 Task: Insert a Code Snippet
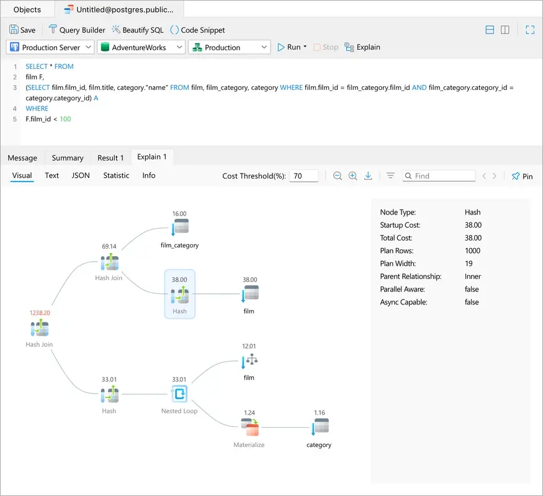coord(198,29)
